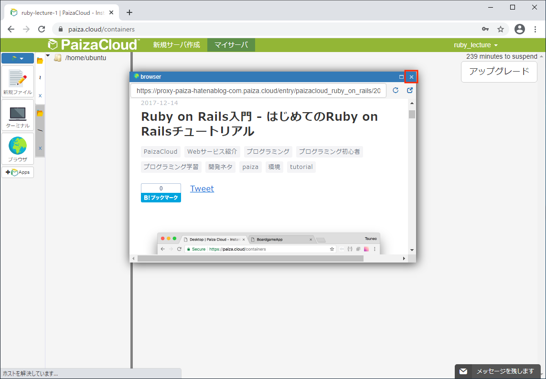Click the Chrome forward arrow
Image resolution: width=546 pixels, height=379 pixels.
pyautogui.click(x=26, y=29)
